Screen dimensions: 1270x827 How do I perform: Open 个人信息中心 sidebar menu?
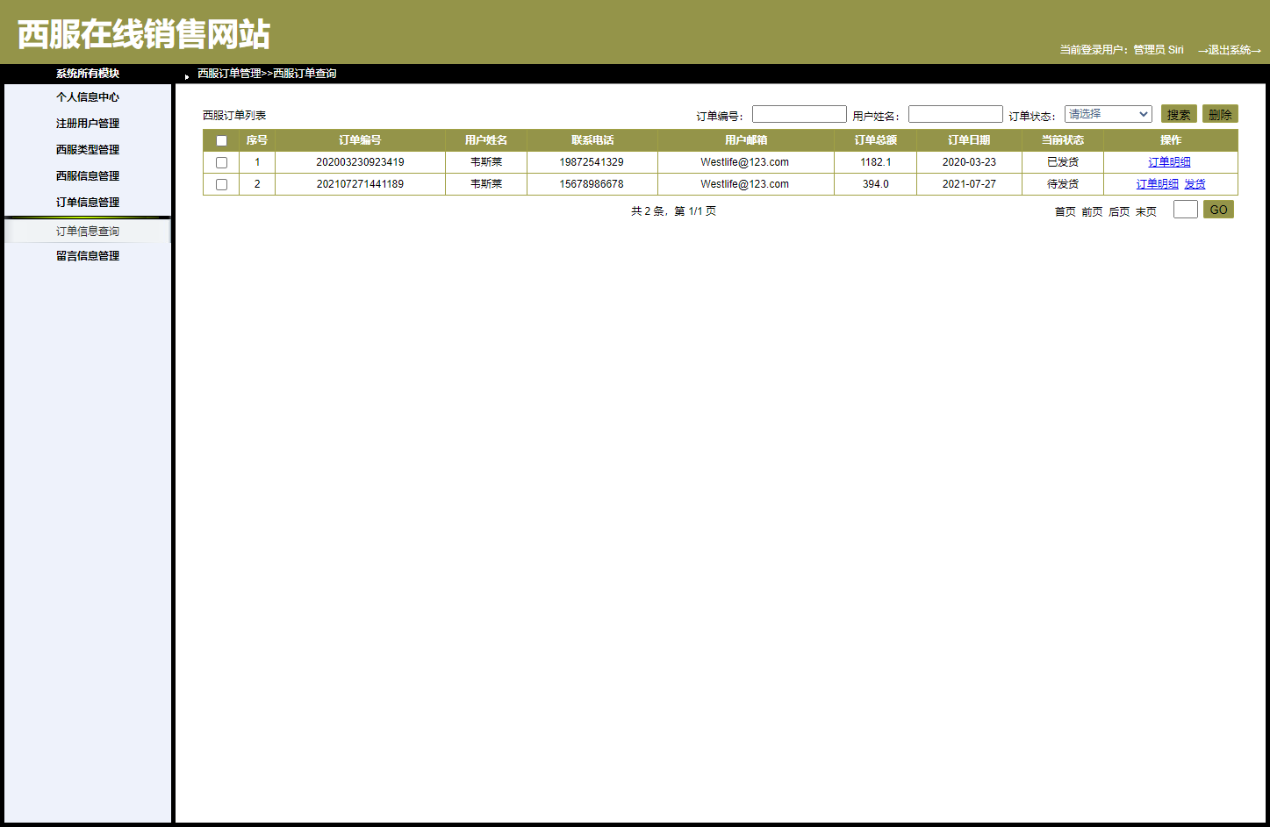88,97
